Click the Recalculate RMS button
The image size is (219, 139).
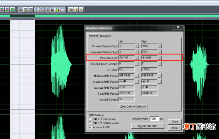click(148, 126)
